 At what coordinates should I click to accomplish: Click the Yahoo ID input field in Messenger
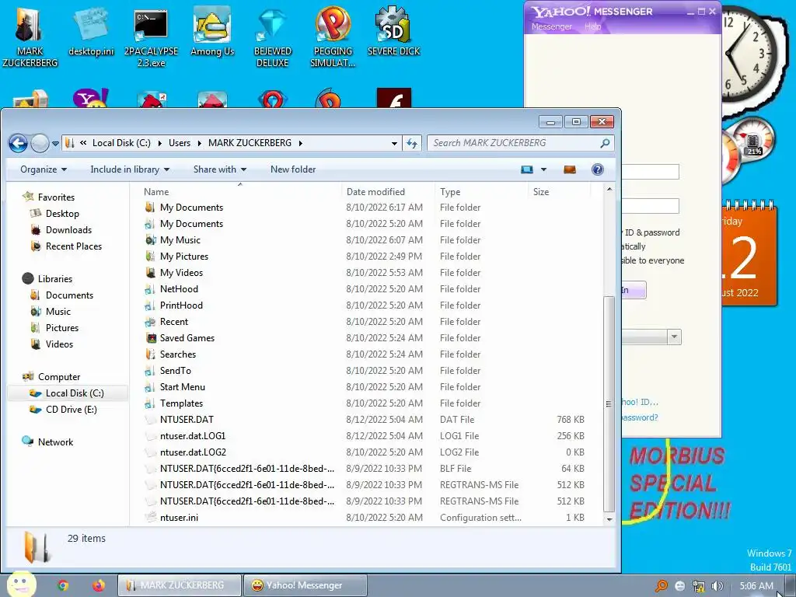pos(651,172)
